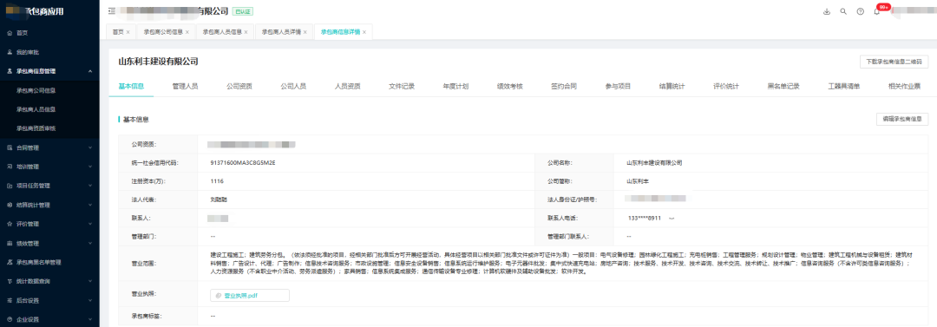Select the 管理人员 detail tab
Screen dimensions: 937x327
[x=186, y=86]
